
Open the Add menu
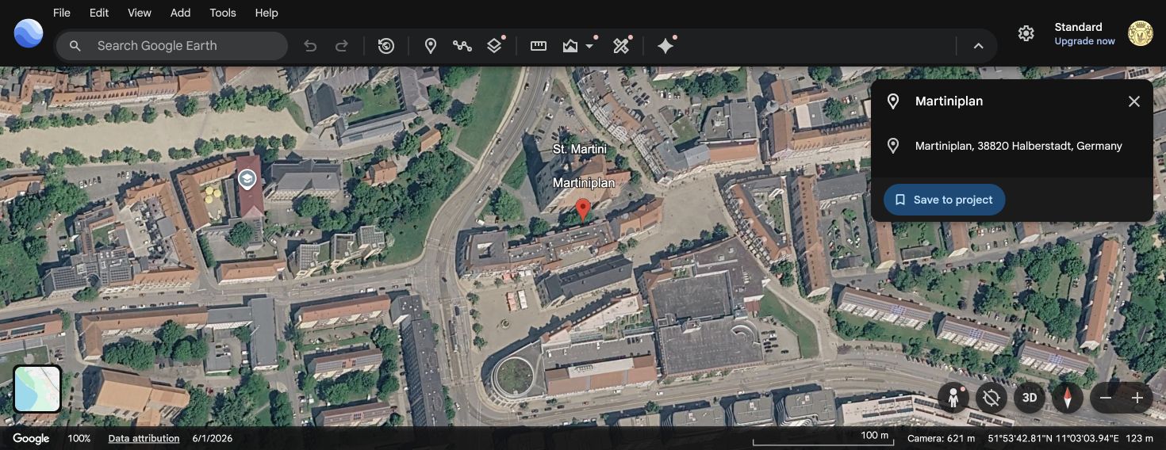(181, 13)
